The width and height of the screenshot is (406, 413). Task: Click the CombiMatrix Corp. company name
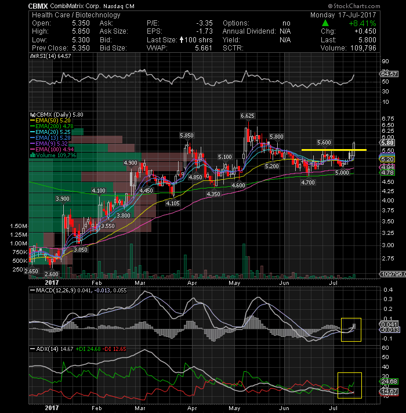[x=75, y=6]
